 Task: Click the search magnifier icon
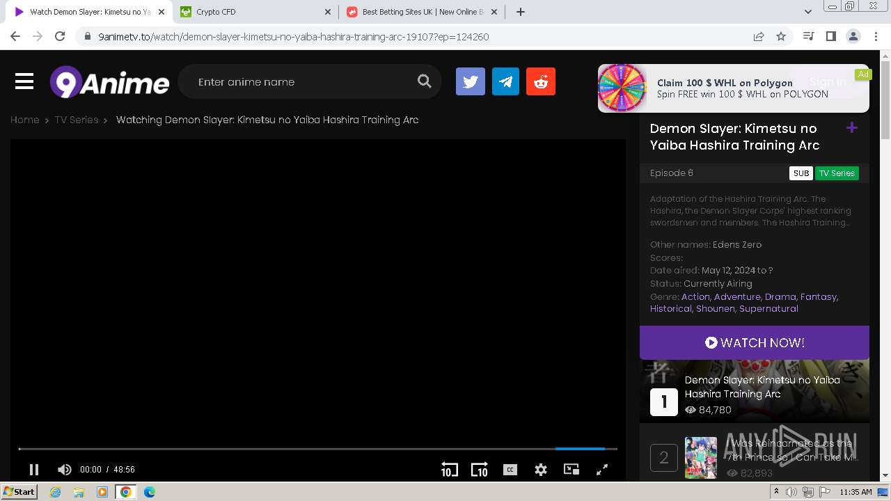[425, 81]
